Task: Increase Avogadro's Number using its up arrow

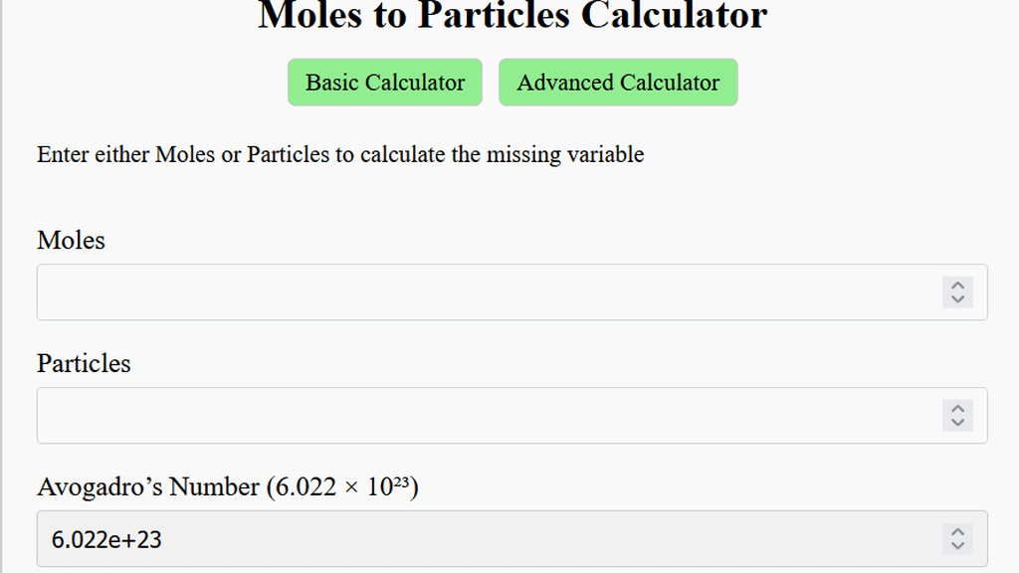Action: coord(956,532)
